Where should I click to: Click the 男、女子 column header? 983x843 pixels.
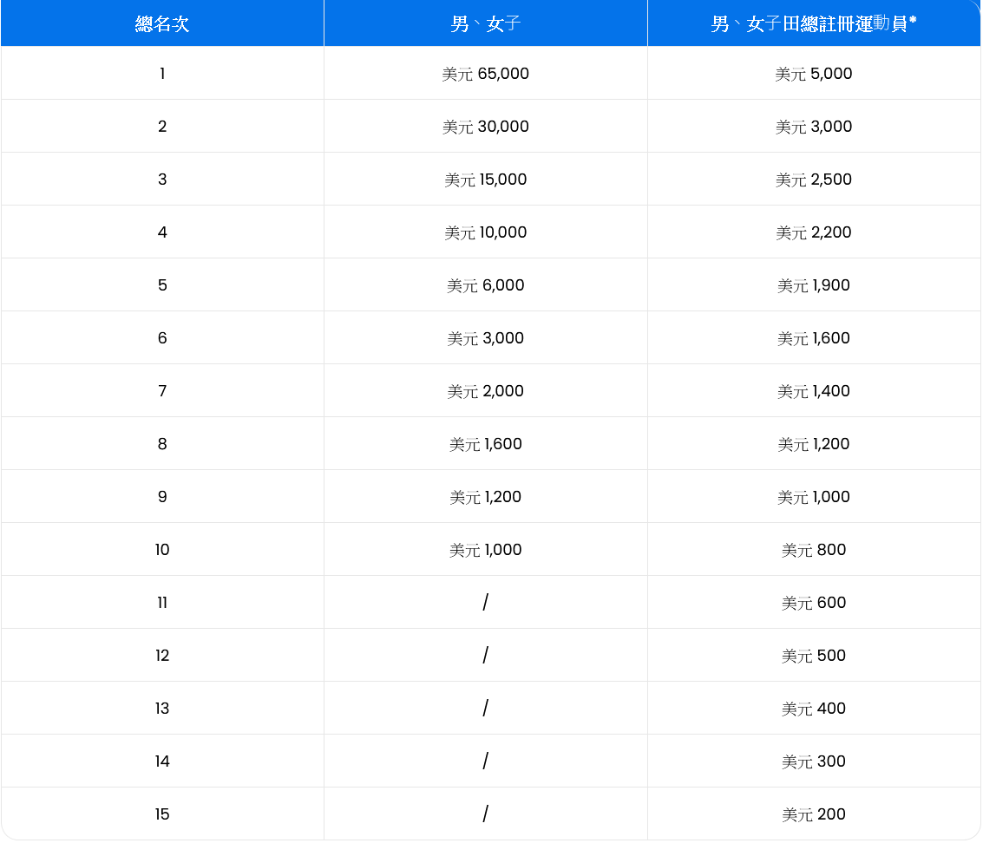tap(485, 23)
